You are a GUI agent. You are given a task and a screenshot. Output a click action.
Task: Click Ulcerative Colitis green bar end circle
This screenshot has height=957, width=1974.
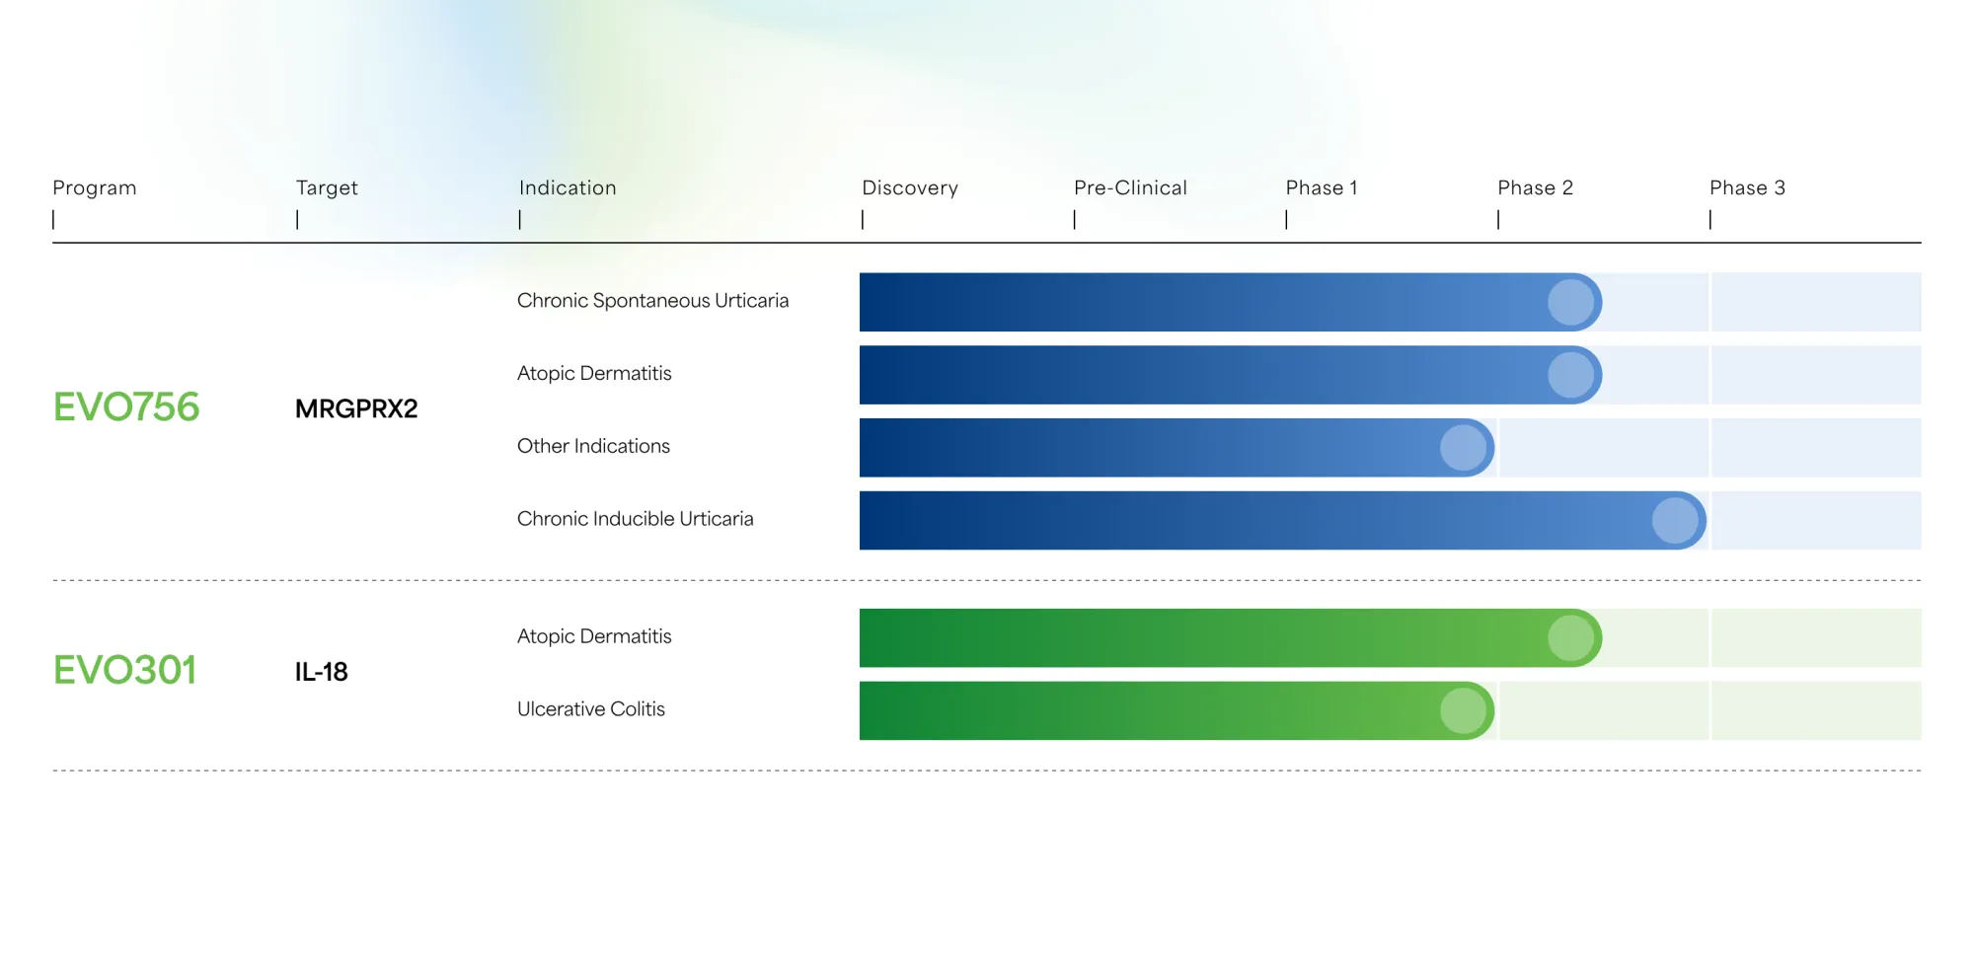[x=1463, y=710]
